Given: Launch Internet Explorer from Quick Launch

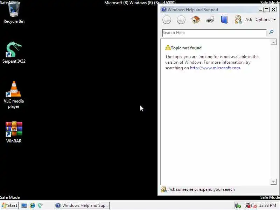Looking at the screenshot, I should tap(33, 205).
